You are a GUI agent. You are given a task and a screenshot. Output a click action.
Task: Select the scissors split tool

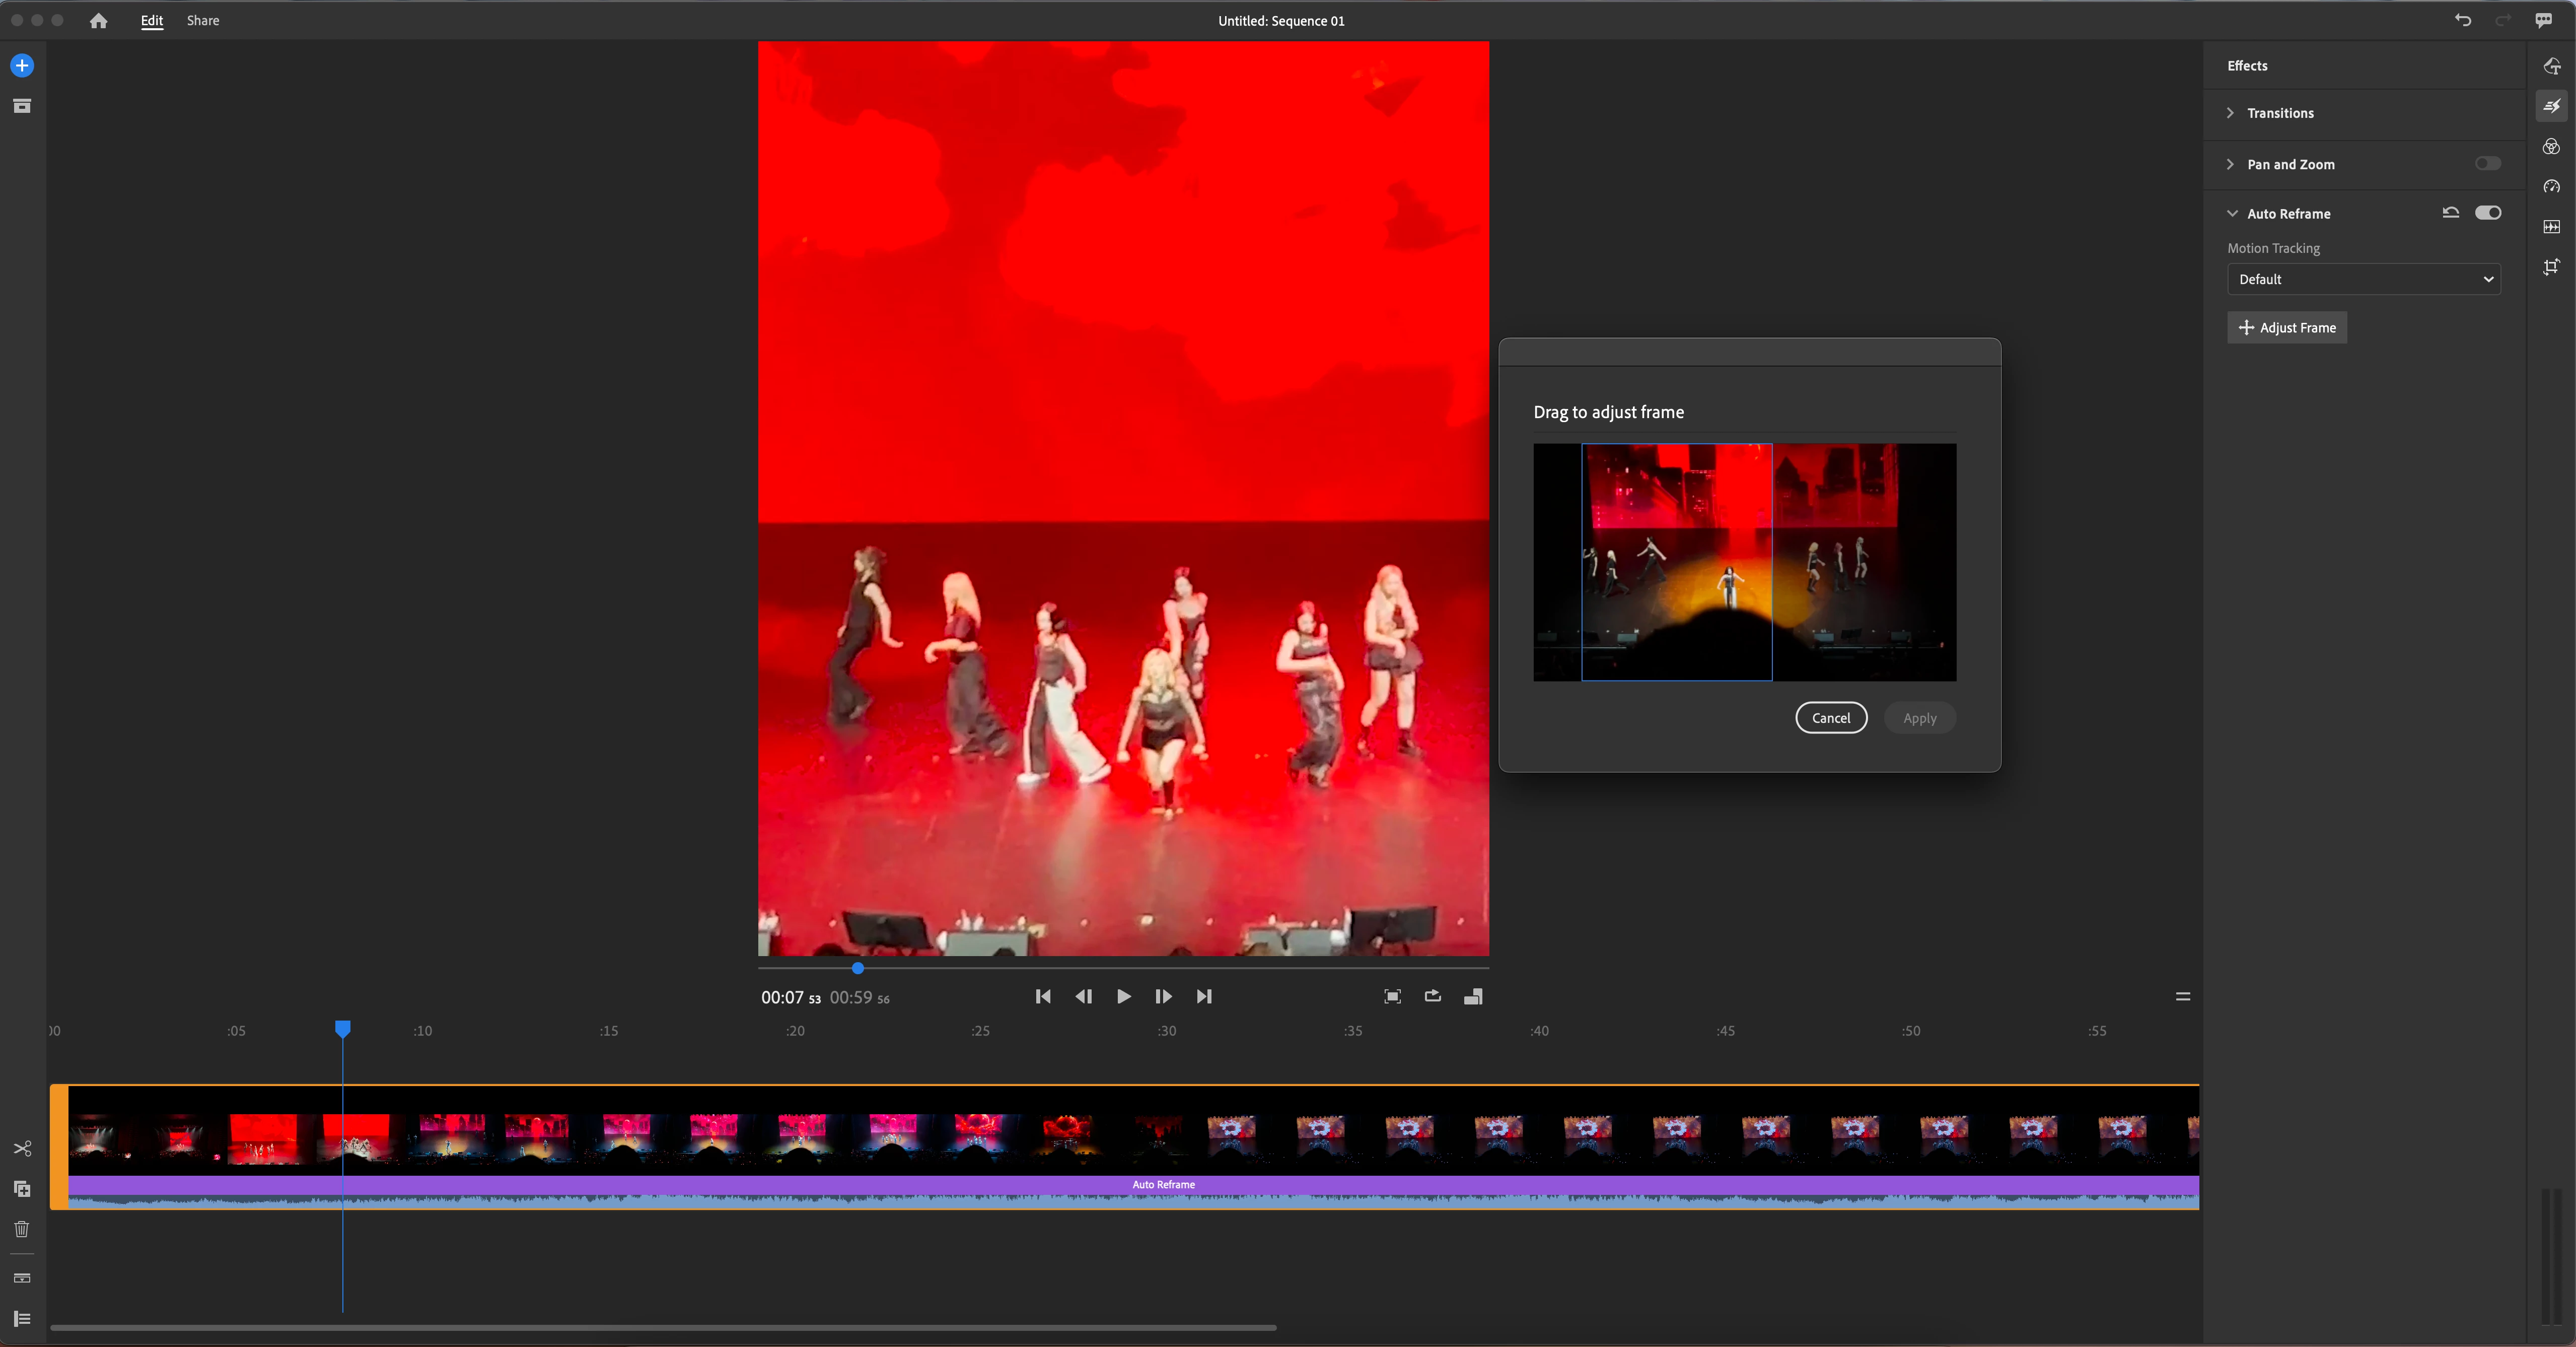click(22, 1149)
